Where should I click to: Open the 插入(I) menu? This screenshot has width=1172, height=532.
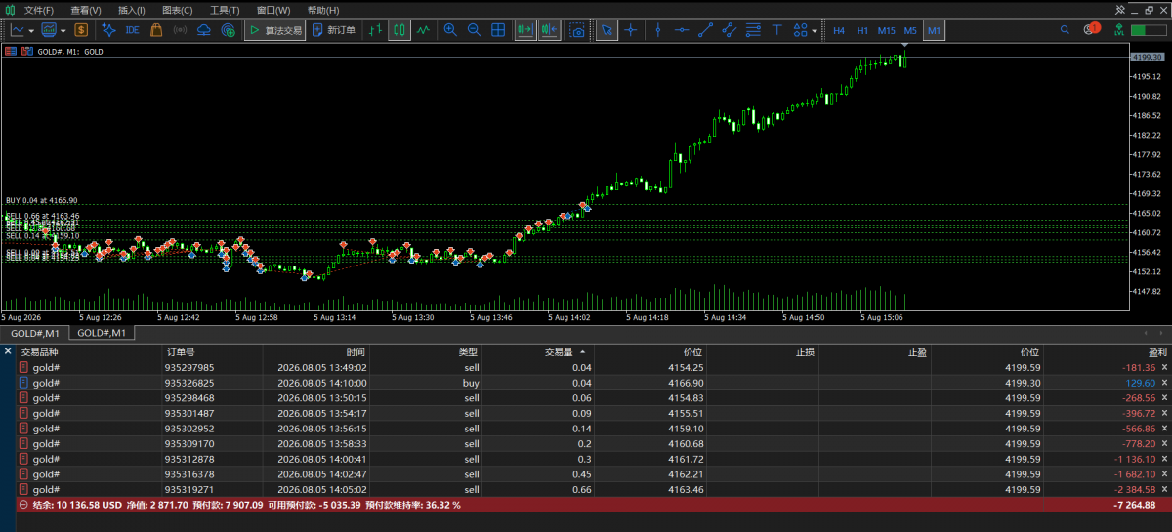(131, 10)
